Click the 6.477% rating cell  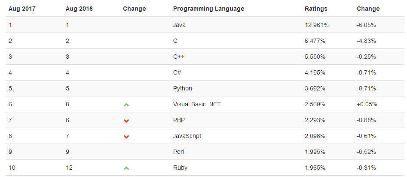click(x=315, y=41)
